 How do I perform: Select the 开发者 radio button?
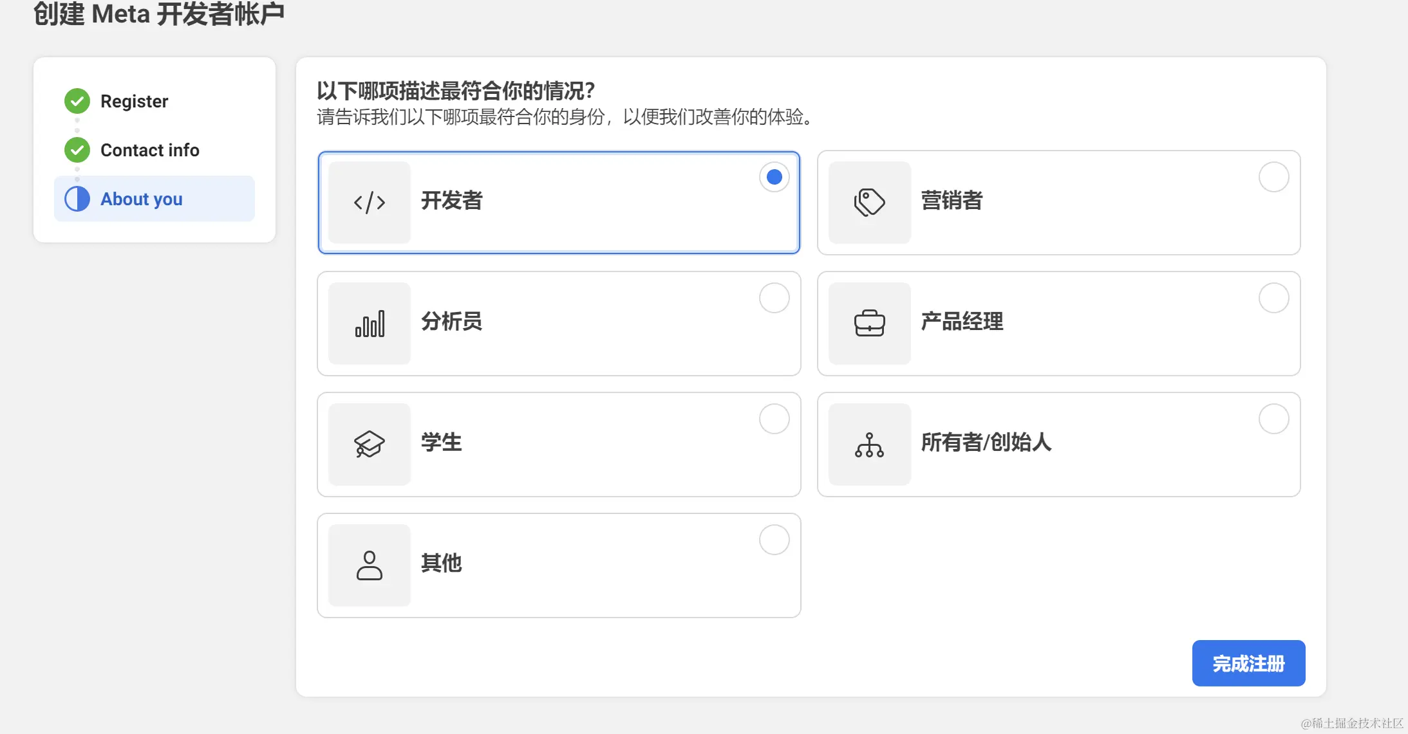(774, 177)
